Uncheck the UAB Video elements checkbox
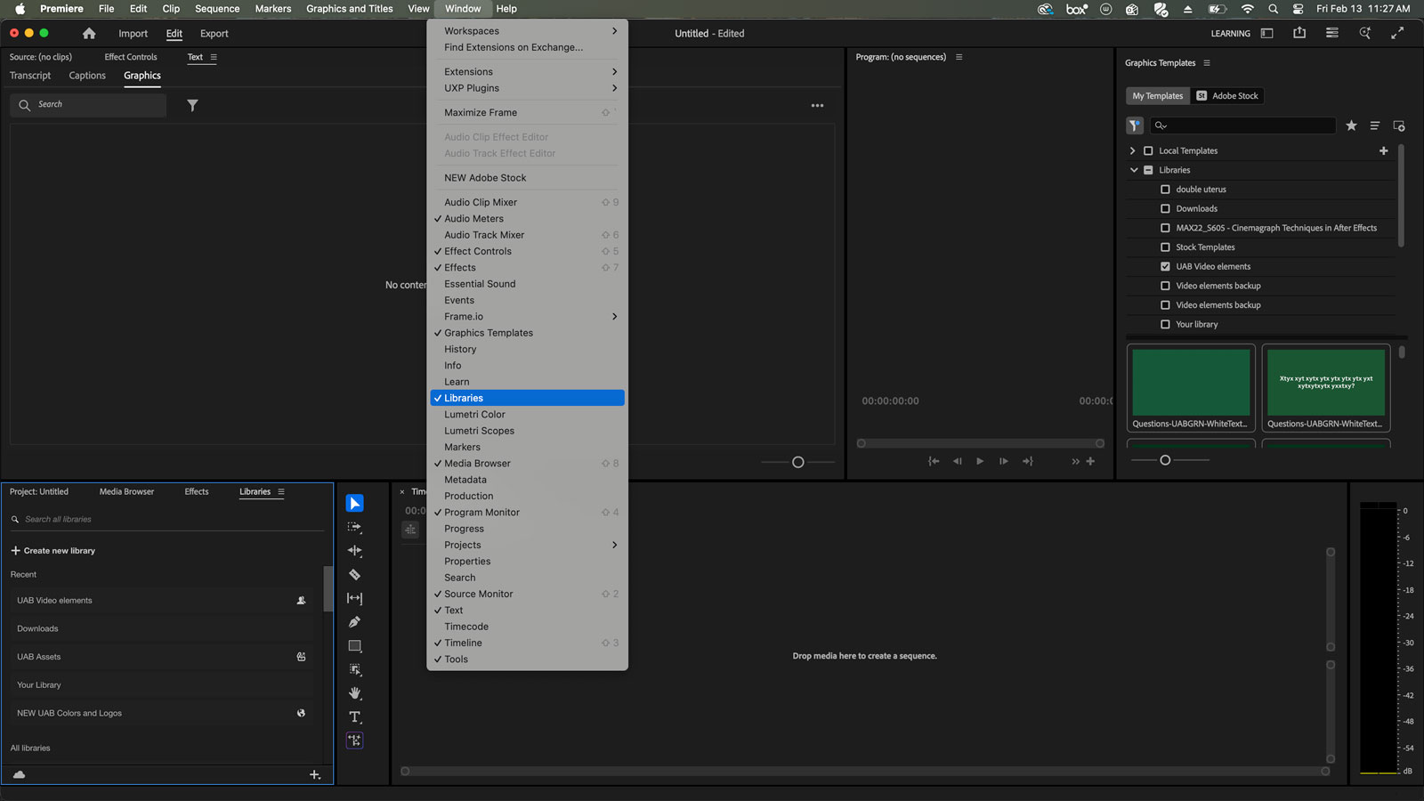Viewport: 1424px width, 801px height. tap(1165, 267)
